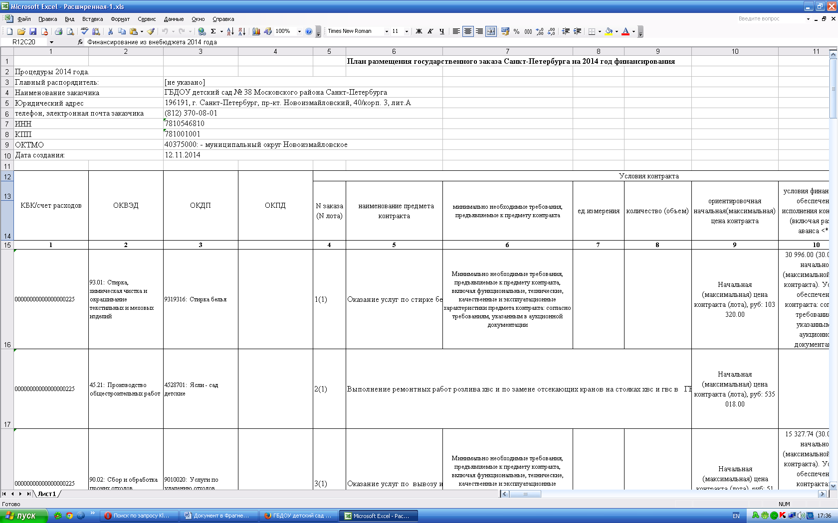Apply yellow fill color paint bucket
The image size is (838, 523).
coord(609,31)
